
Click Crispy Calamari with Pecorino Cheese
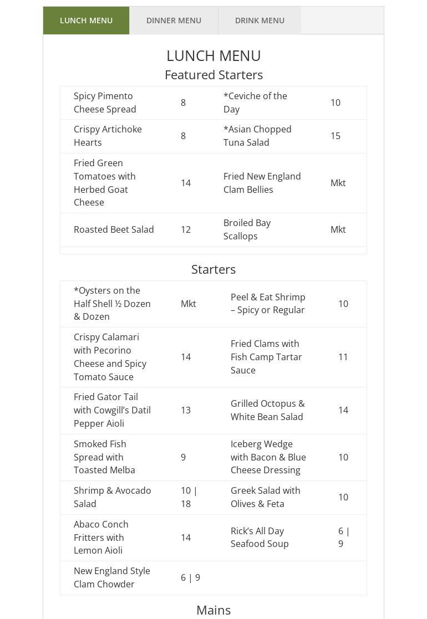tap(110, 357)
